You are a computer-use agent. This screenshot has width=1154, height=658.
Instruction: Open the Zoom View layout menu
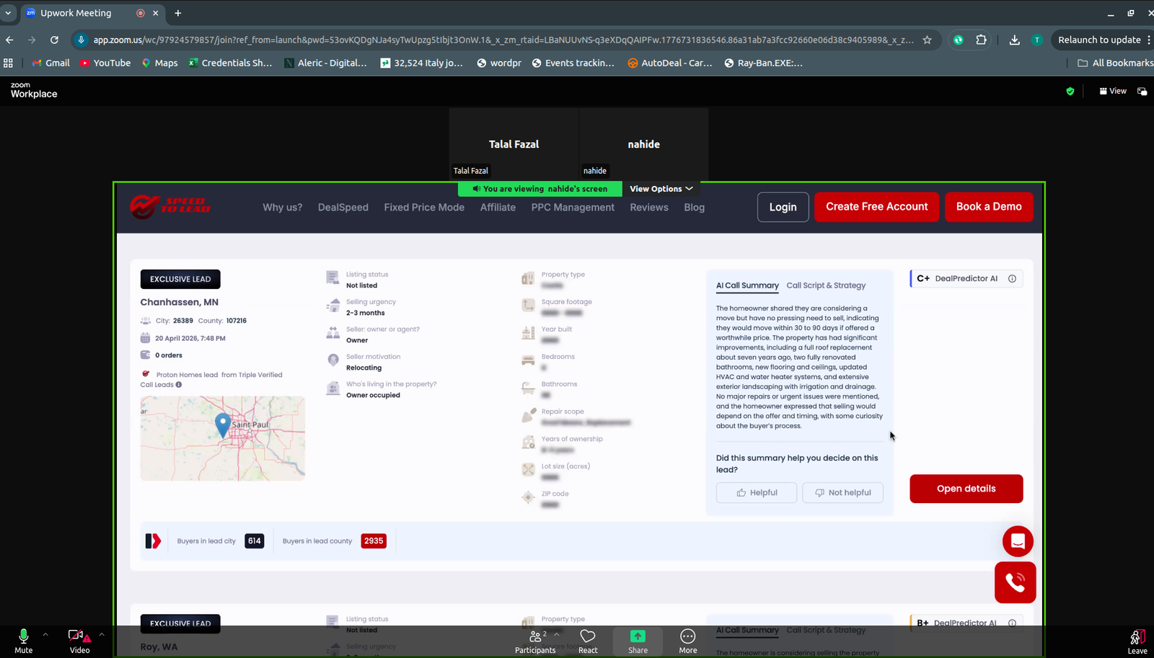tap(1113, 91)
